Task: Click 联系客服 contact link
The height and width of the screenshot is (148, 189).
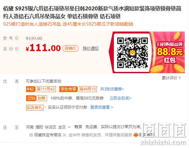Action: point(147,135)
